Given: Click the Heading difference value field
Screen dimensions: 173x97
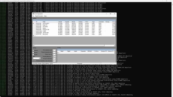Looking at the screenshot, I should (54, 57).
